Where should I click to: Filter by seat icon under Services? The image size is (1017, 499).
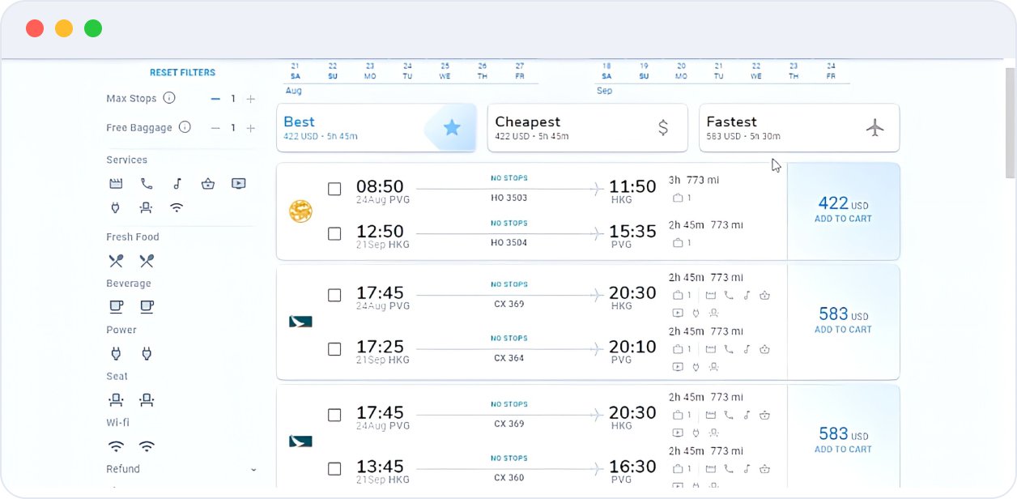coord(146,207)
